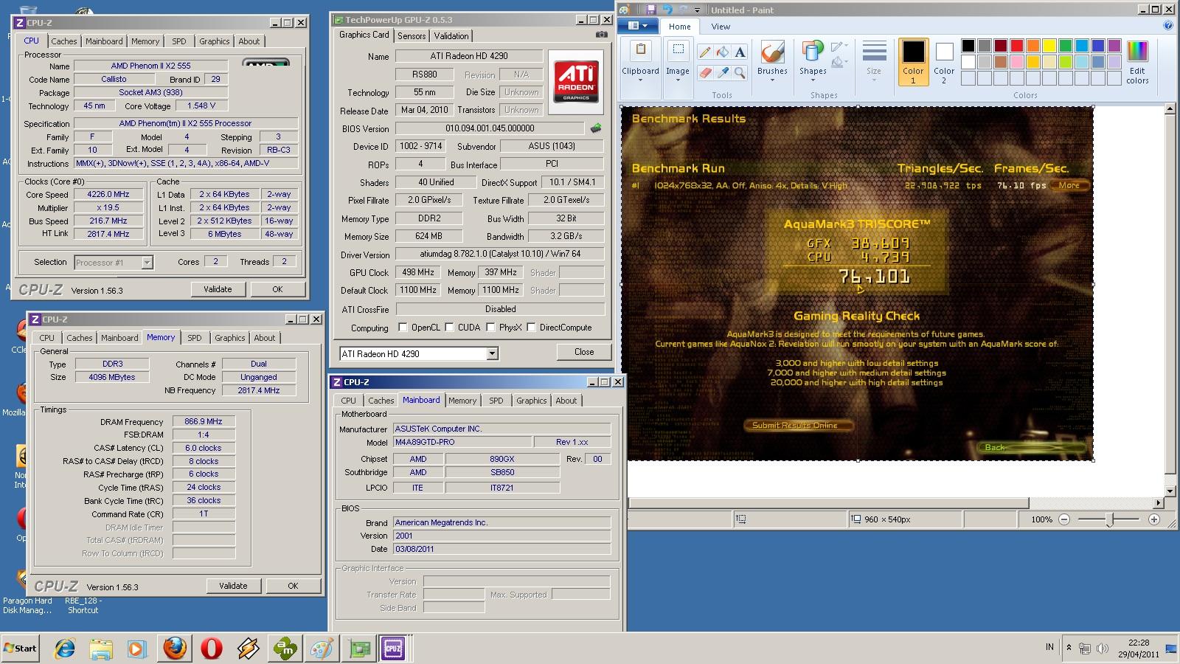
Task: Click Paint horizontal scrollbar right arrow
Action: pos(1159,503)
